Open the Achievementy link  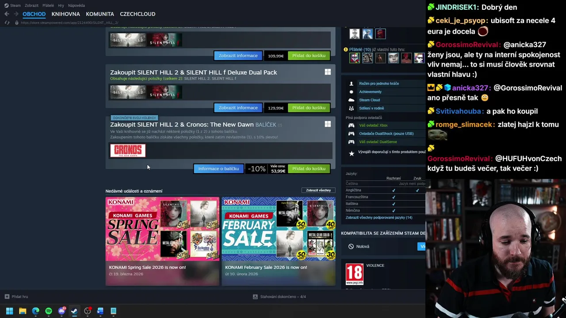coord(370,92)
